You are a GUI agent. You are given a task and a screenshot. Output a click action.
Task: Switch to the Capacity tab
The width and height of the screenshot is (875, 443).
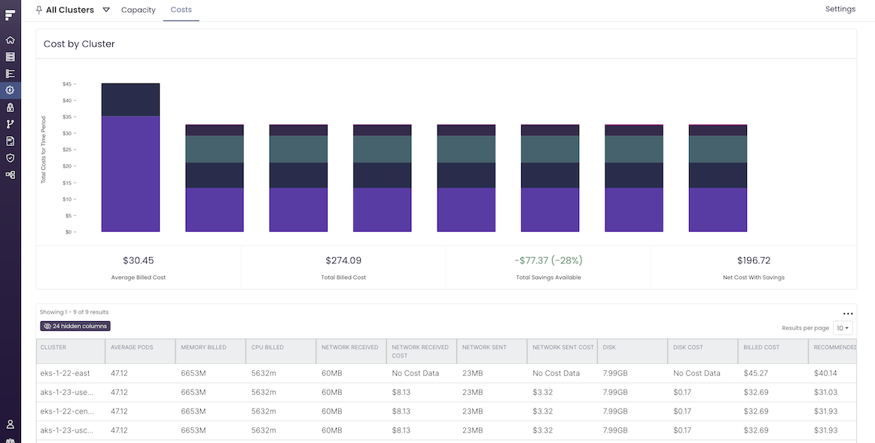click(x=139, y=10)
